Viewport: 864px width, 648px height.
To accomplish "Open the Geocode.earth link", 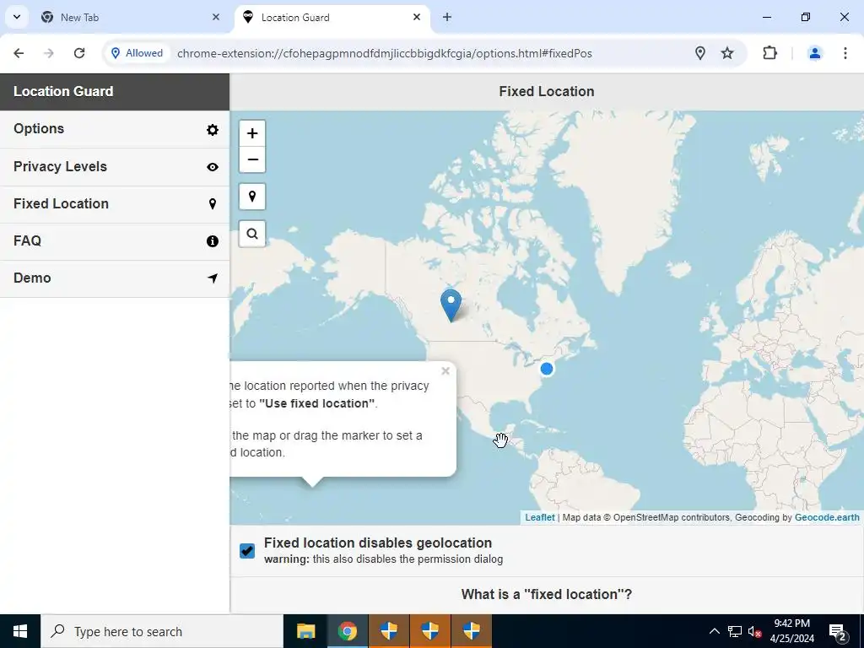I will click(827, 517).
